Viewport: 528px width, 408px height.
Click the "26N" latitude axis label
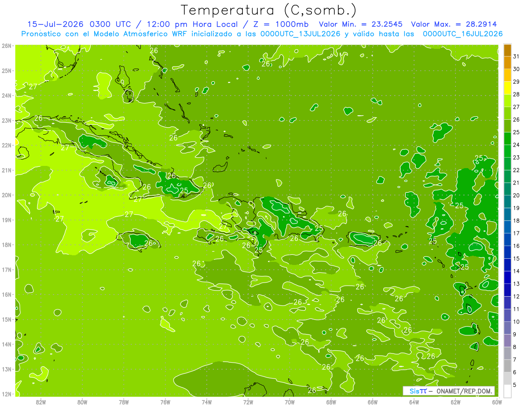[7, 46]
